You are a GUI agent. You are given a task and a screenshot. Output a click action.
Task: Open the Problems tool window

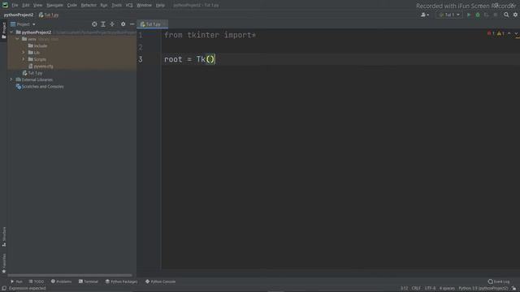point(62,281)
